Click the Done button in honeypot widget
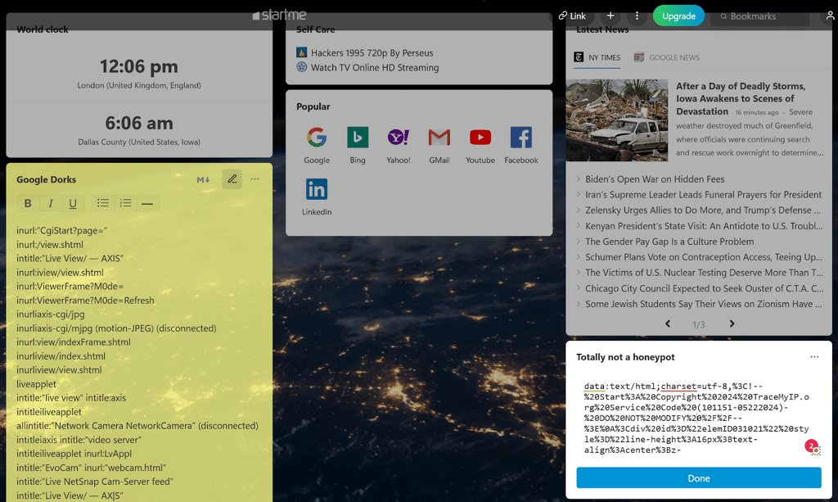838x502 pixels. coord(699,478)
